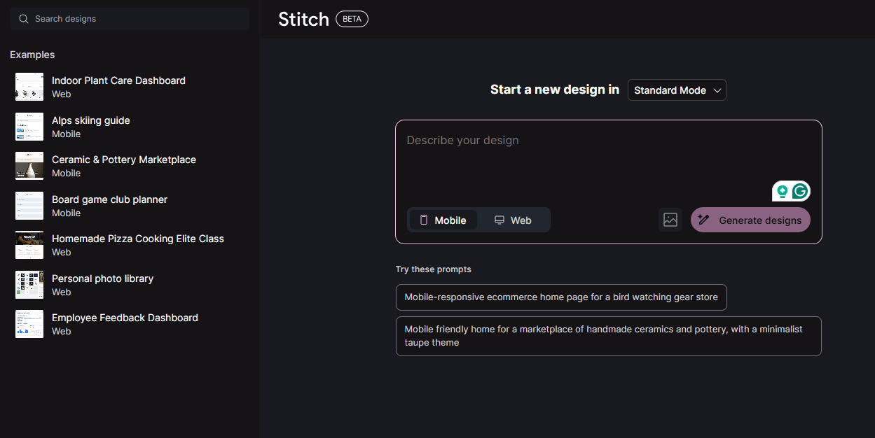Select the Mobile platform toggle

pos(443,220)
